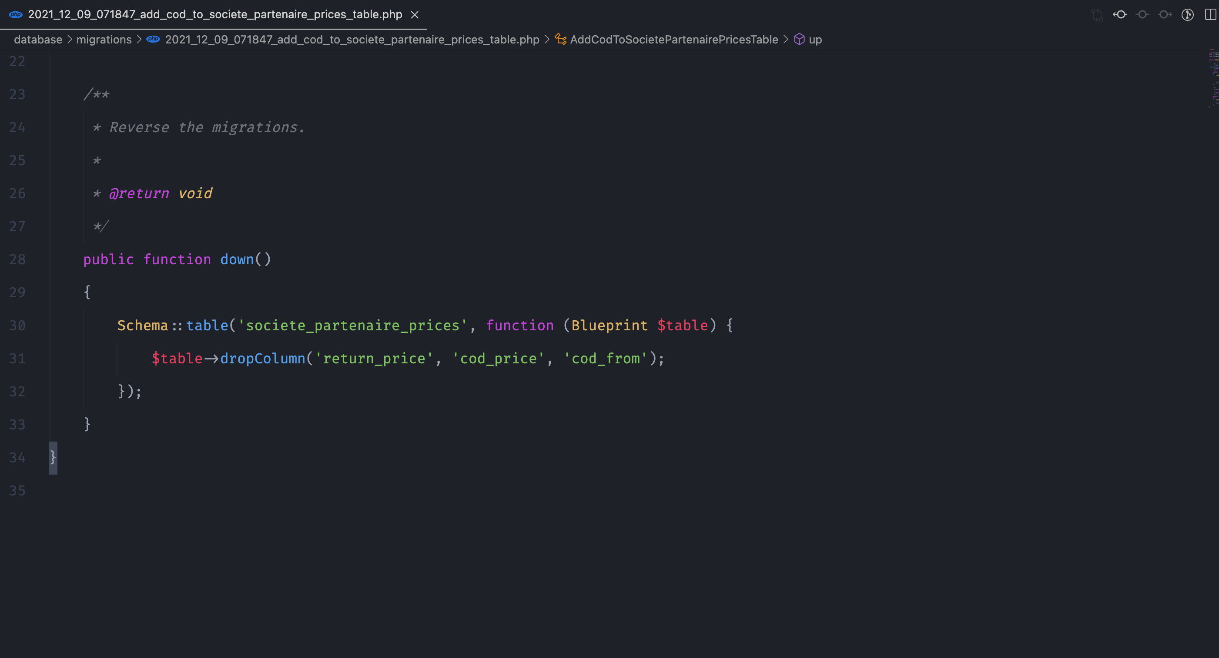Close the open migration file tab
The image size is (1219, 658).
pos(415,15)
